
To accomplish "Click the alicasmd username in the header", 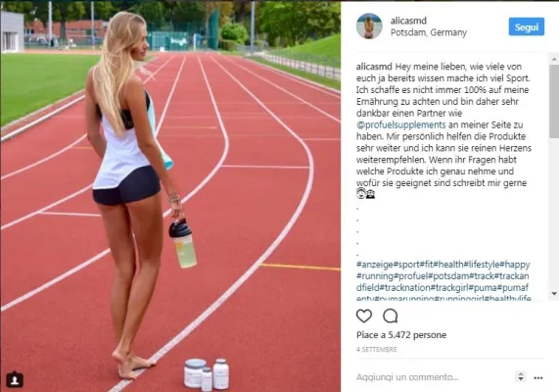I will 408,21.
